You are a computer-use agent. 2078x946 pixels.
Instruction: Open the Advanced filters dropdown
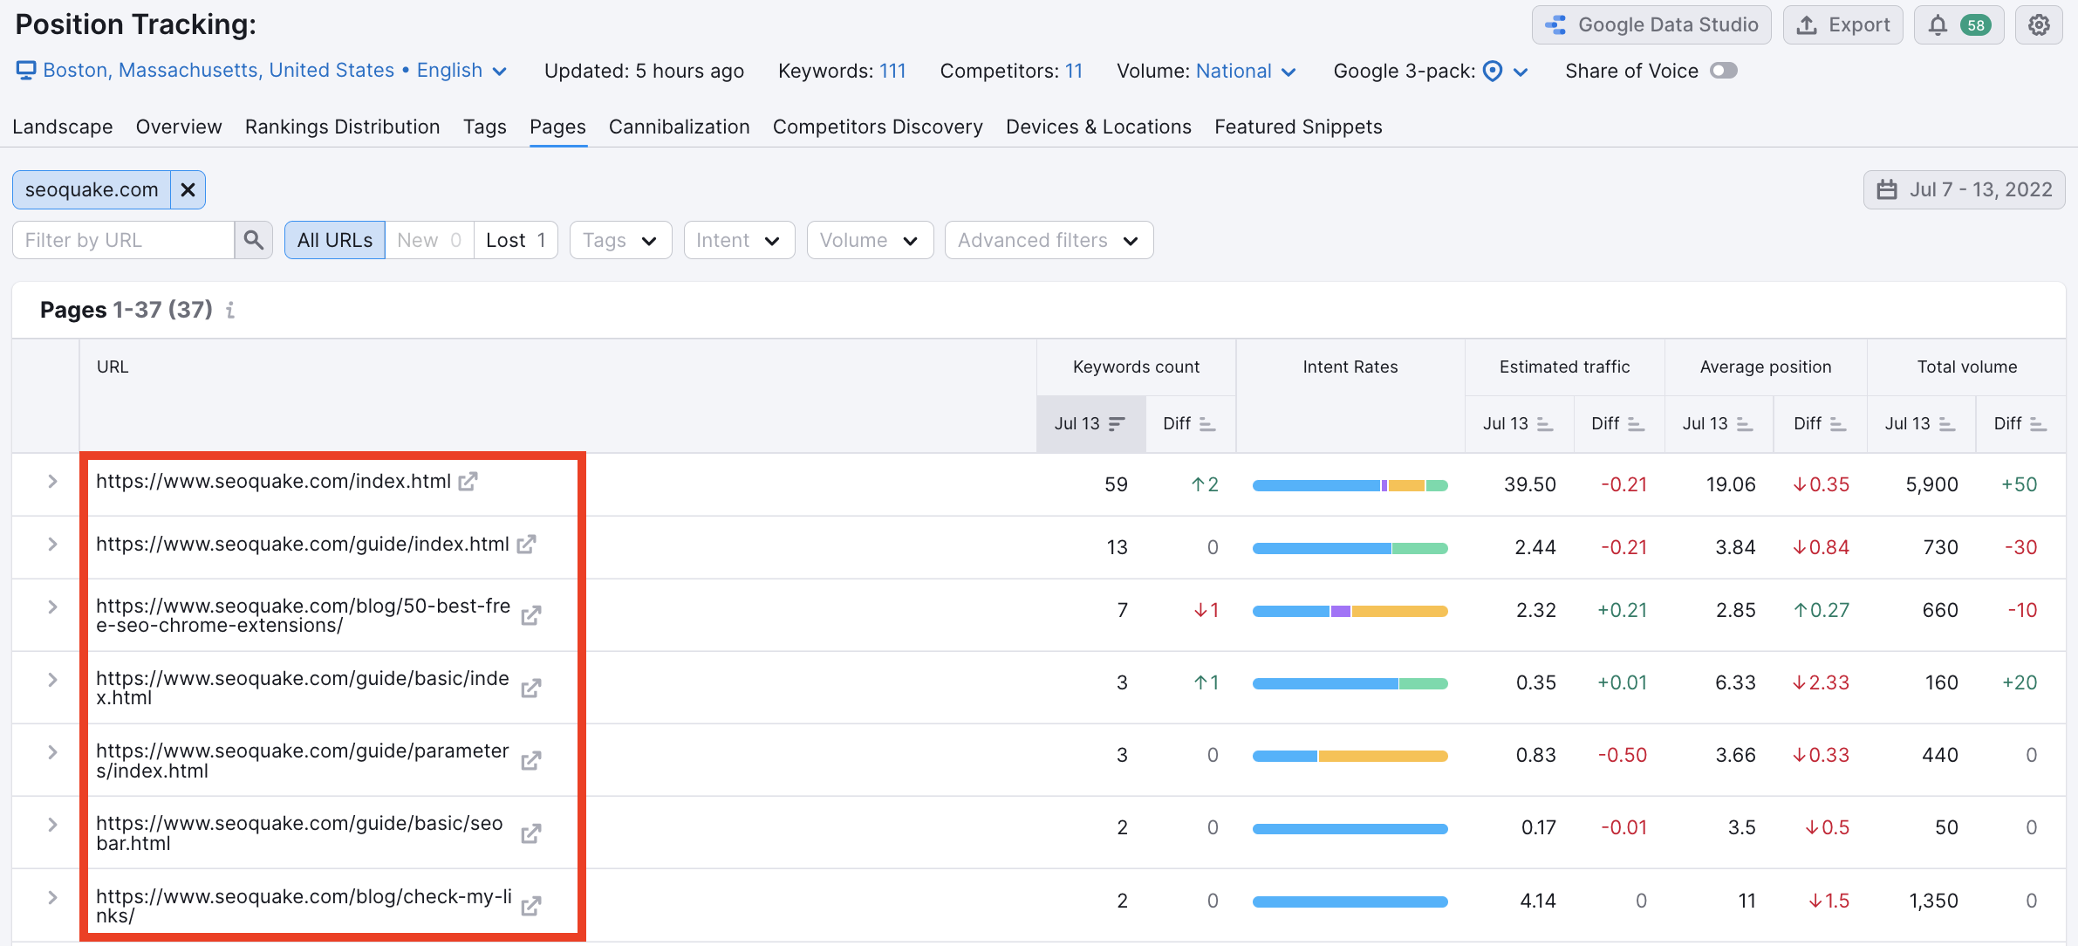pyautogui.click(x=1049, y=240)
